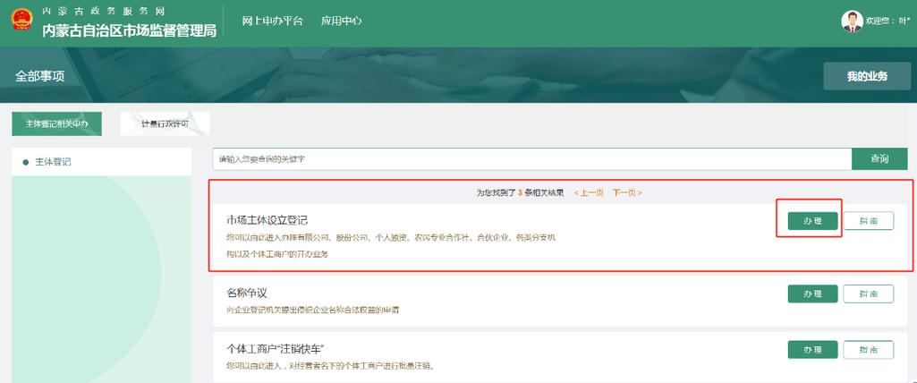Open 指南 for 个体工商户注销快车
This screenshot has width=917, height=383.
click(869, 350)
